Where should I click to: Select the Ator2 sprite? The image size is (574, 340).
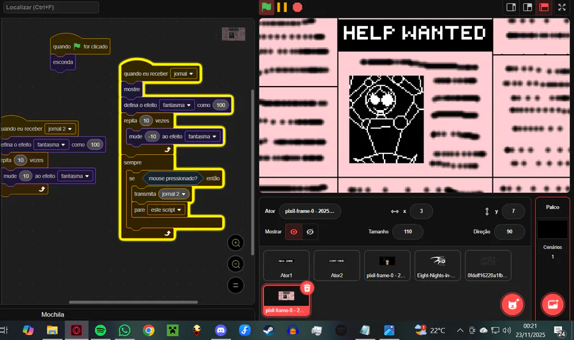[x=337, y=266]
